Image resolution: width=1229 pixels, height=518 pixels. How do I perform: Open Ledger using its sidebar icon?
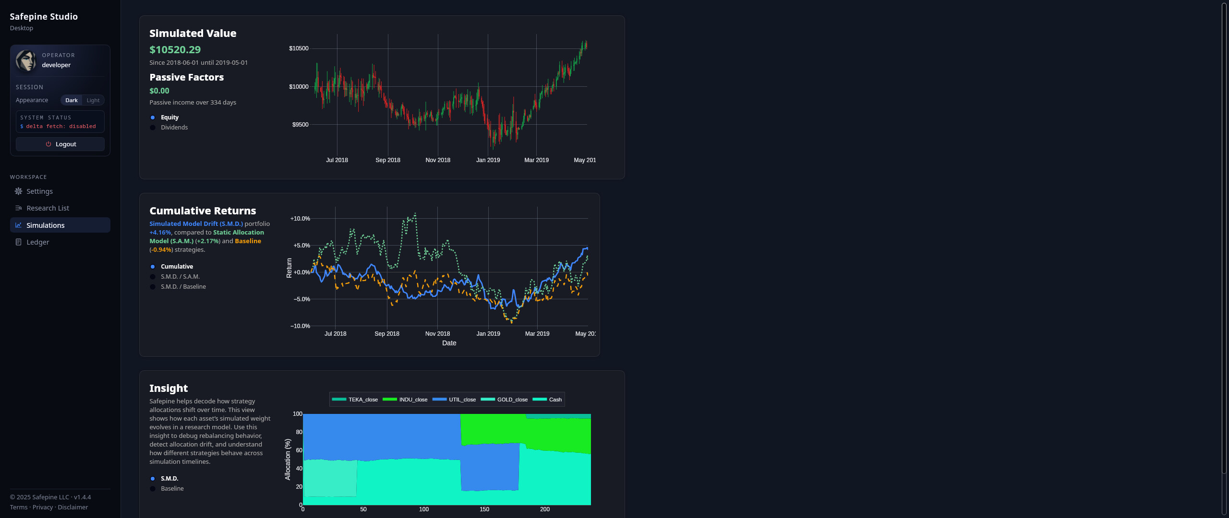(18, 242)
